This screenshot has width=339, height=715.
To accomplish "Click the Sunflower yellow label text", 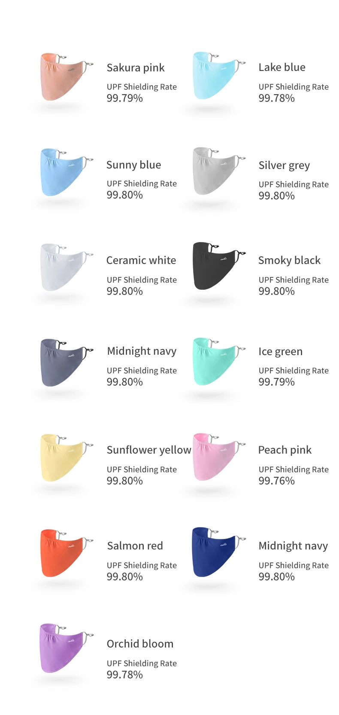I will click(149, 450).
